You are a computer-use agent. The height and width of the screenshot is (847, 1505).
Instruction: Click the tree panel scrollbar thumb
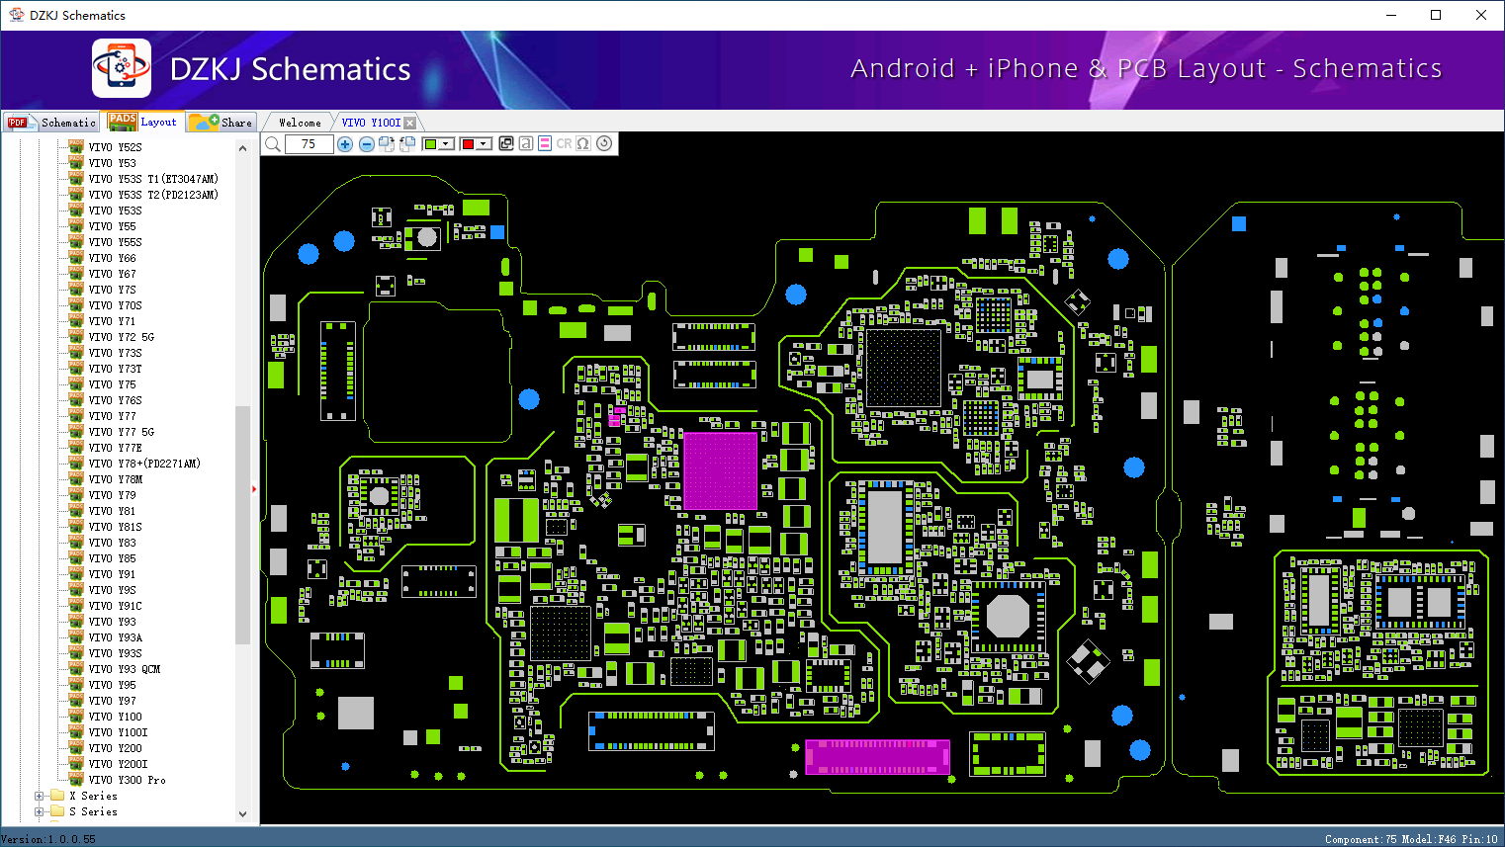click(243, 525)
